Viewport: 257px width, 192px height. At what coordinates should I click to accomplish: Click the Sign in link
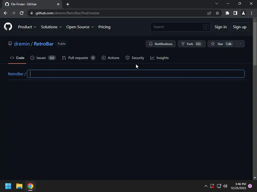click(220, 27)
